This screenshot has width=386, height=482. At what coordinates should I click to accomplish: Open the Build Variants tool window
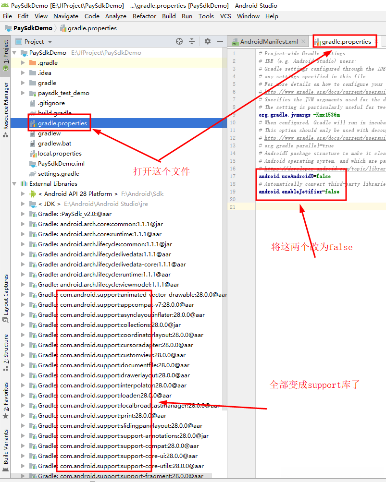(6, 450)
